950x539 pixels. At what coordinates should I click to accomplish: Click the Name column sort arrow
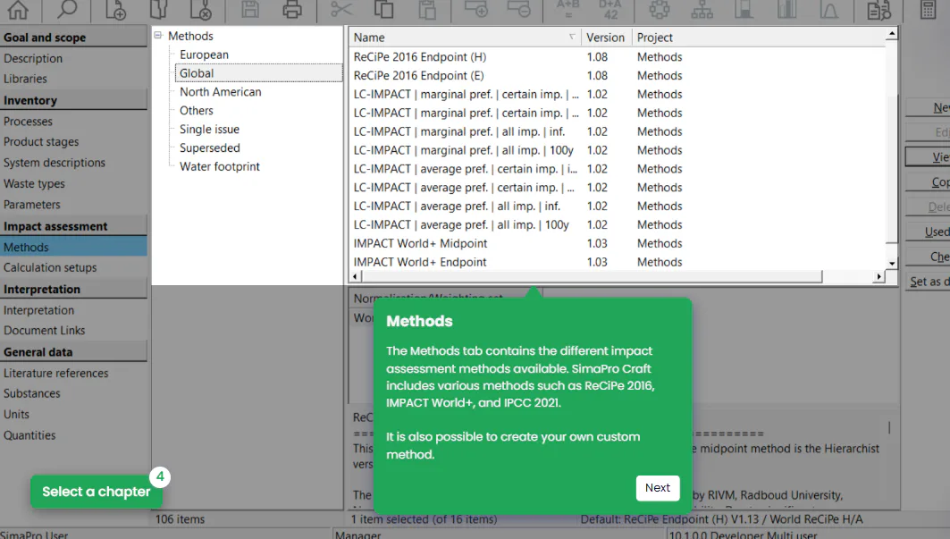point(572,37)
